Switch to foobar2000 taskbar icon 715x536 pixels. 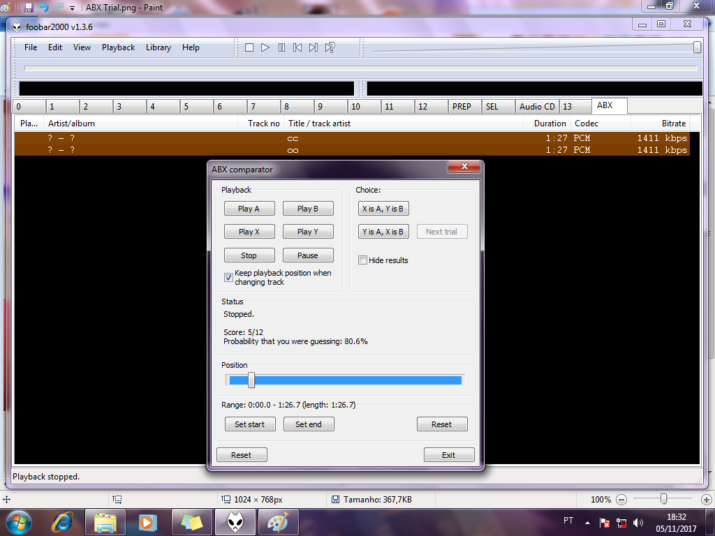(x=235, y=522)
